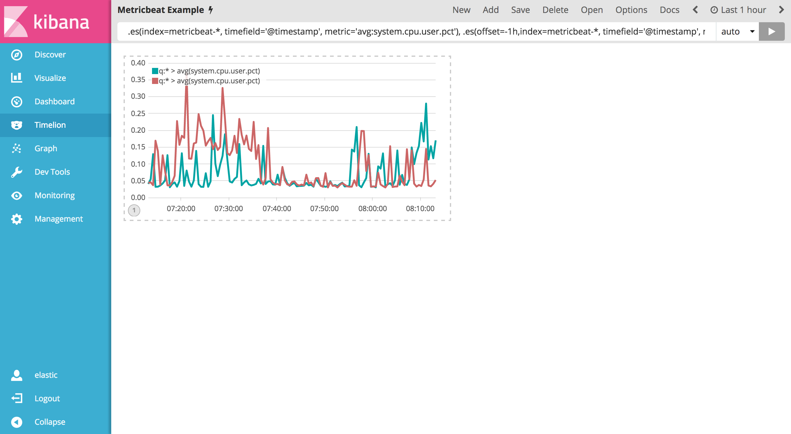Select the Options menu item

(631, 10)
